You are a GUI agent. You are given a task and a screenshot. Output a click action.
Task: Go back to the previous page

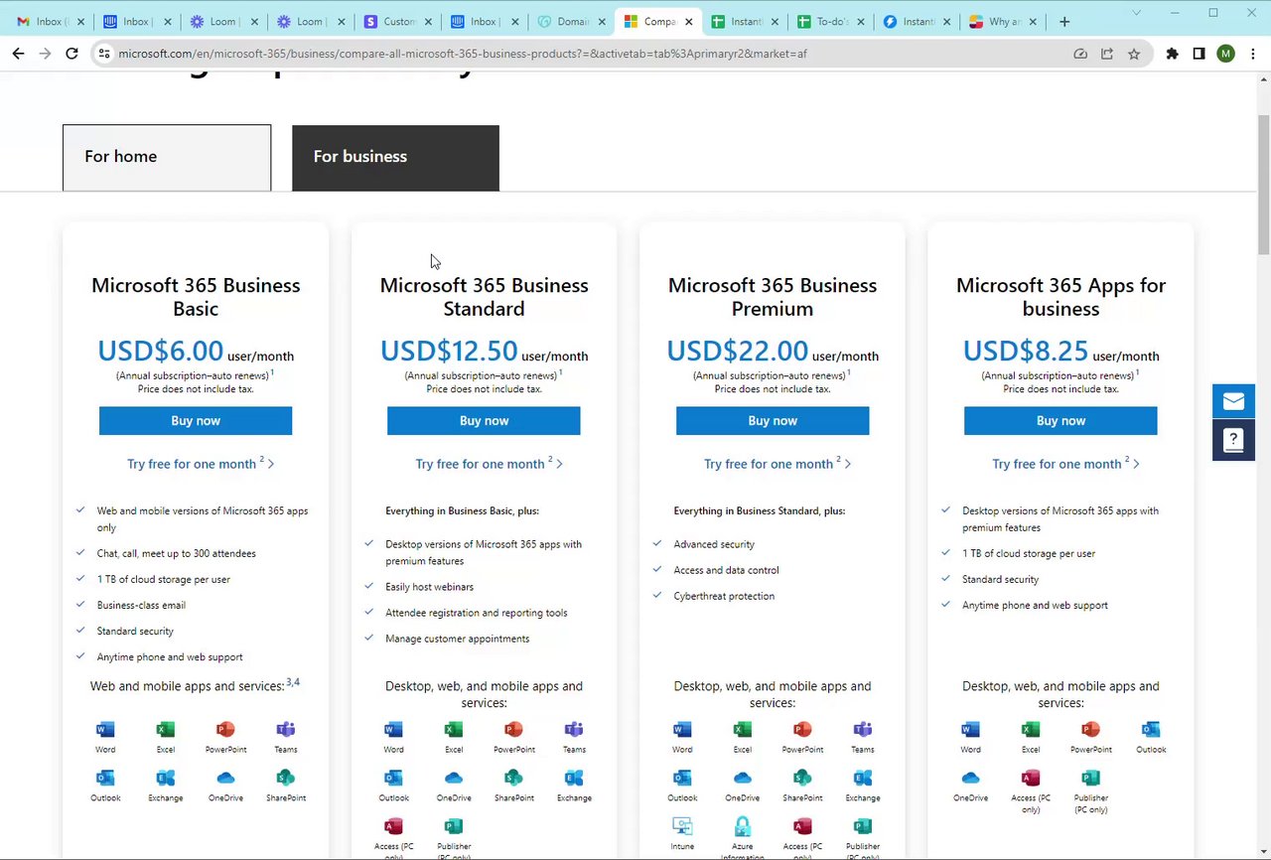pos(18,54)
